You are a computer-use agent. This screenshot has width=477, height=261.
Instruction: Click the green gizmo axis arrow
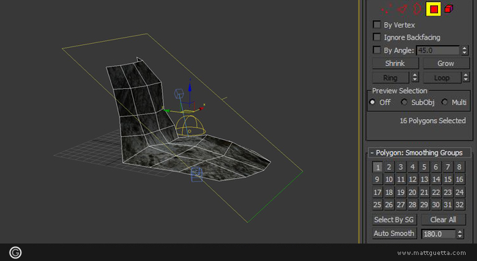(166, 110)
